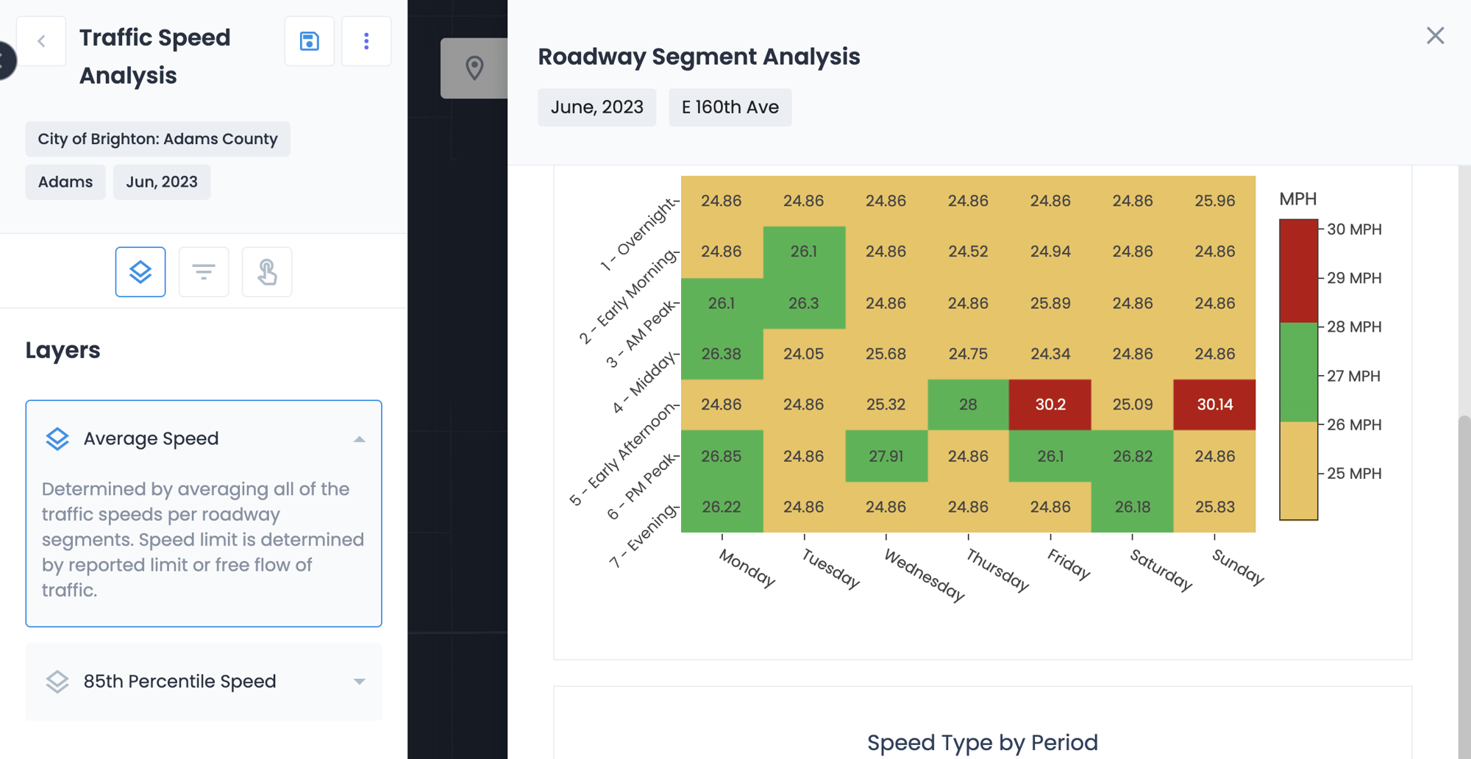This screenshot has width=1471, height=759.
Task: Click the map location pin icon
Action: (x=474, y=68)
